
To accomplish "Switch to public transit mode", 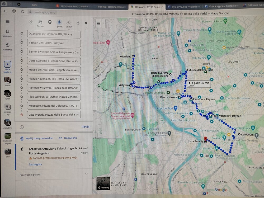I will [50, 22].
